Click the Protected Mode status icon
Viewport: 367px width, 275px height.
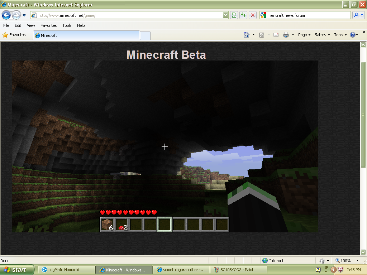[x=322, y=261]
